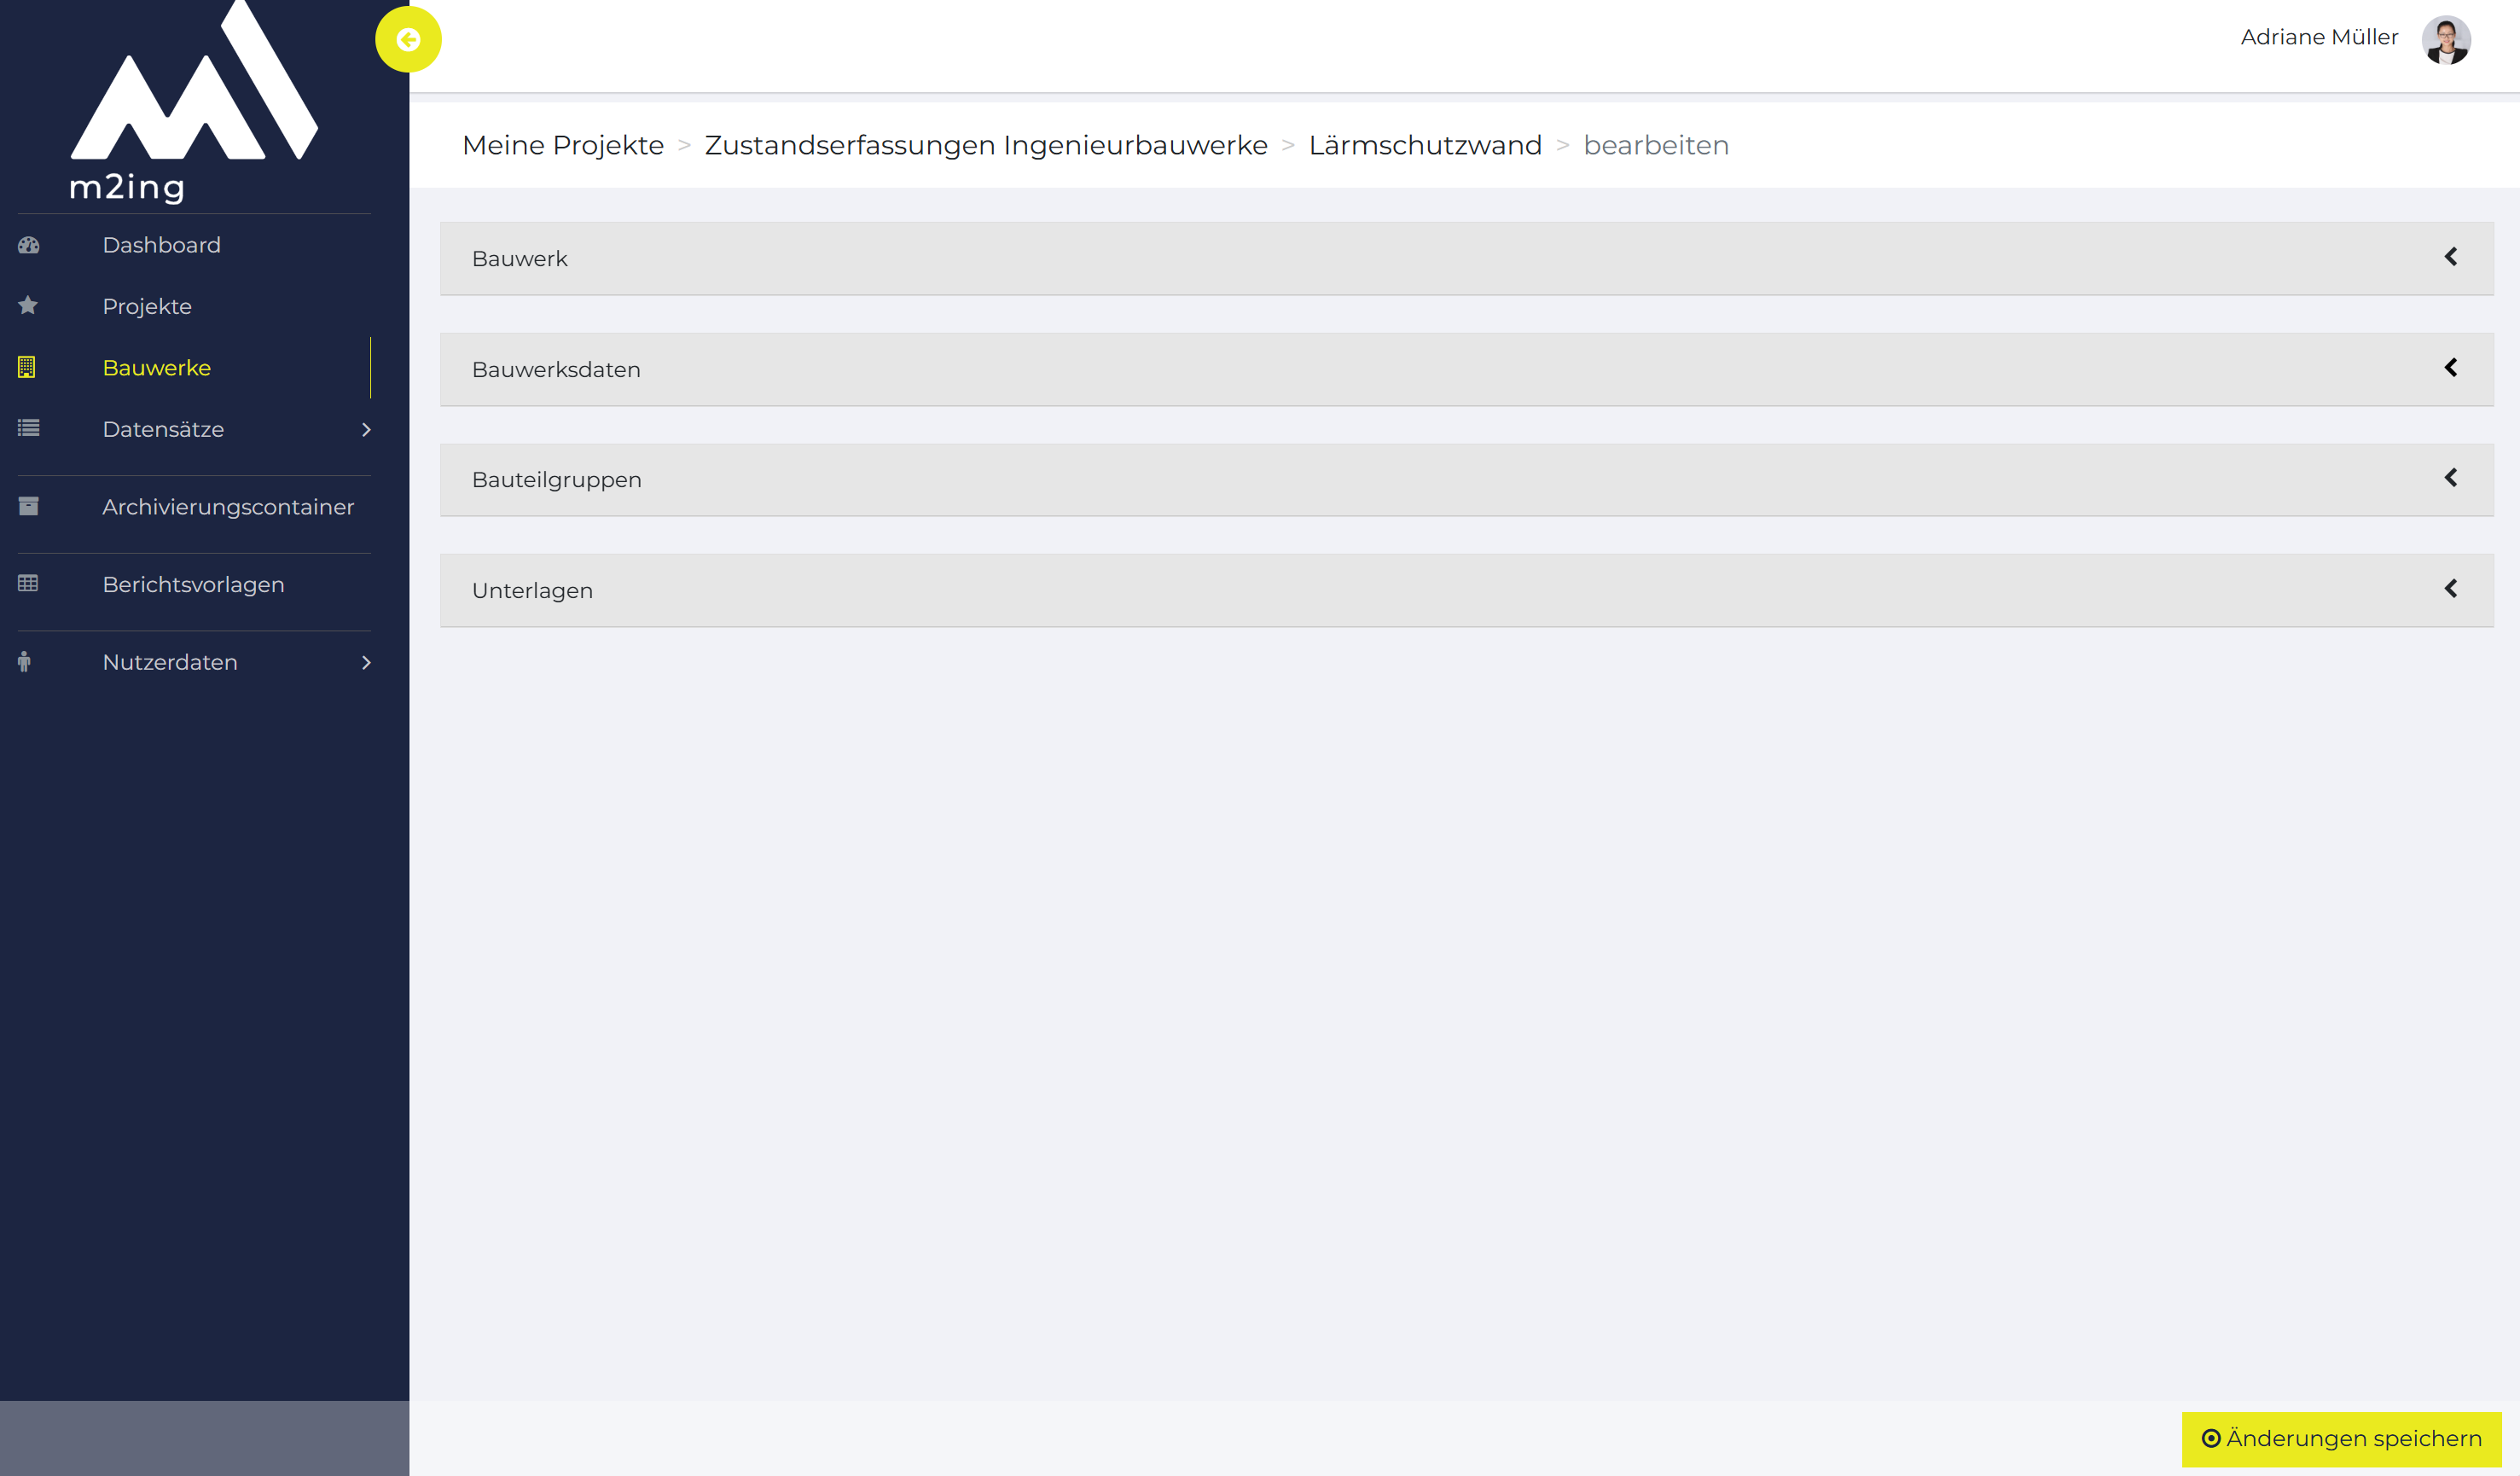2520x1476 pixels.
Task: Expand the Datensätze submenu chevron
Action: pos(366,429)
